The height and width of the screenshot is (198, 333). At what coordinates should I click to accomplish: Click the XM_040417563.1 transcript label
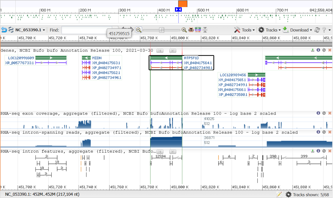pos(106,63)
